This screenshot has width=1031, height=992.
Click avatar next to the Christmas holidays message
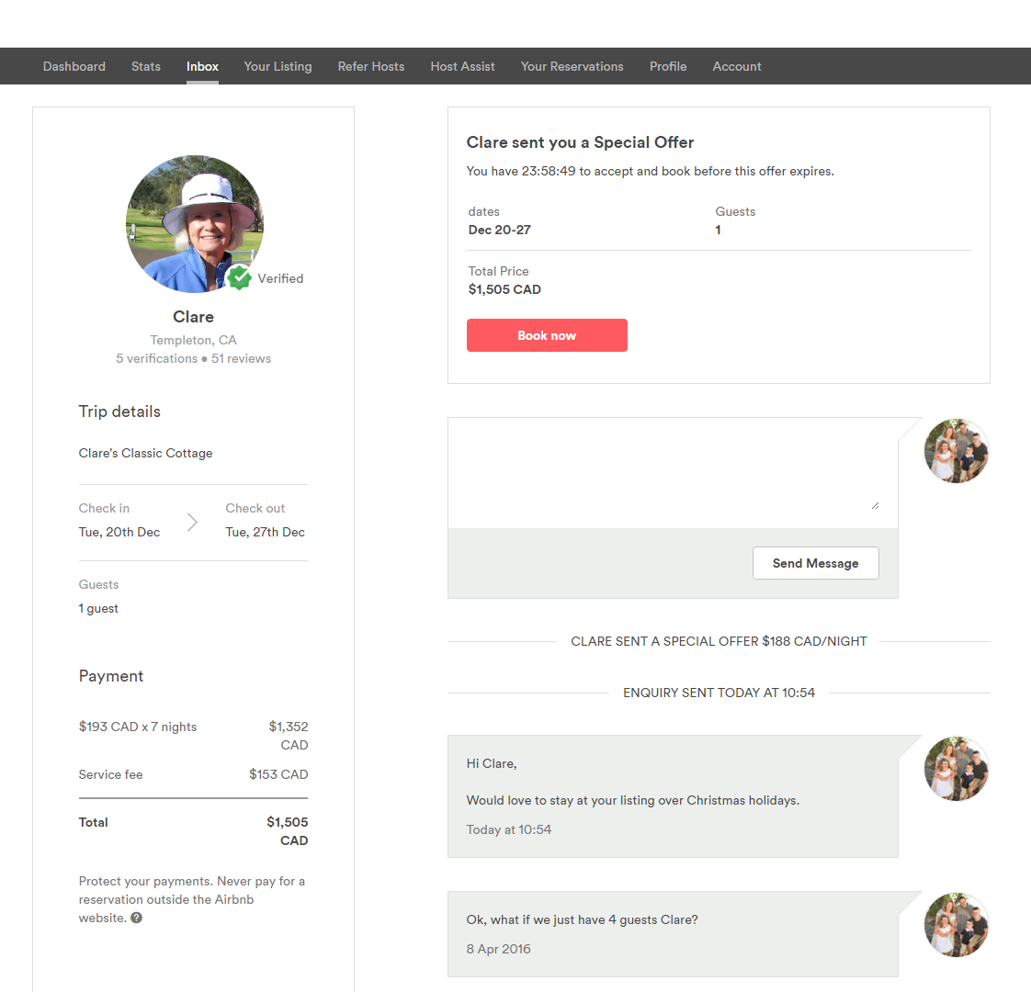coord(956,769)
